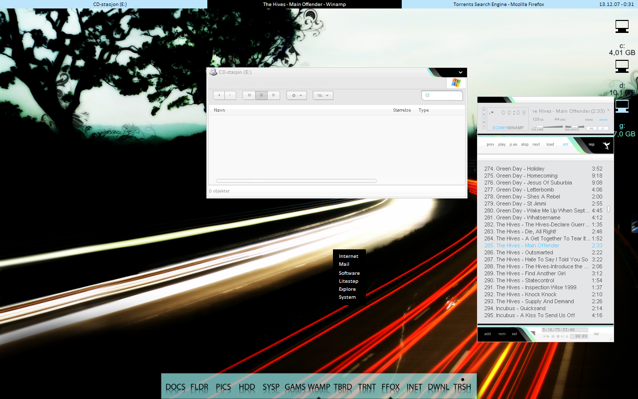Adjust the Winamp BALANCE slider
The height and width of the screenshot is (399, 638).
(x=575, y=126)
